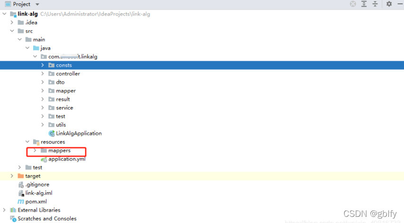This screenshot has height=223, width=404.
Task: Click the mappers folder icon
Action: pos(44,151)
